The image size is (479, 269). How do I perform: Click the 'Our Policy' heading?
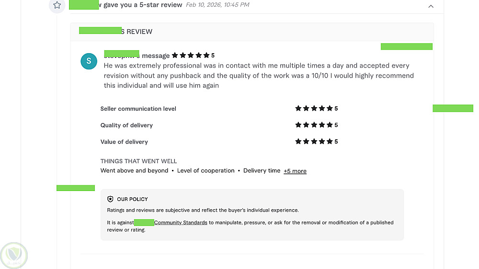(132, 199)
